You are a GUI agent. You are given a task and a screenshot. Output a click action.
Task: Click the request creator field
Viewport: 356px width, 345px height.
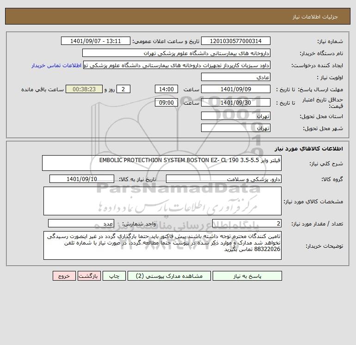click(x=177, y=65)
